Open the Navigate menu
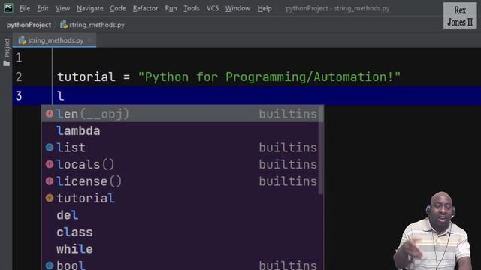This screenshot has width=481, height=270. tap(90, 8)
